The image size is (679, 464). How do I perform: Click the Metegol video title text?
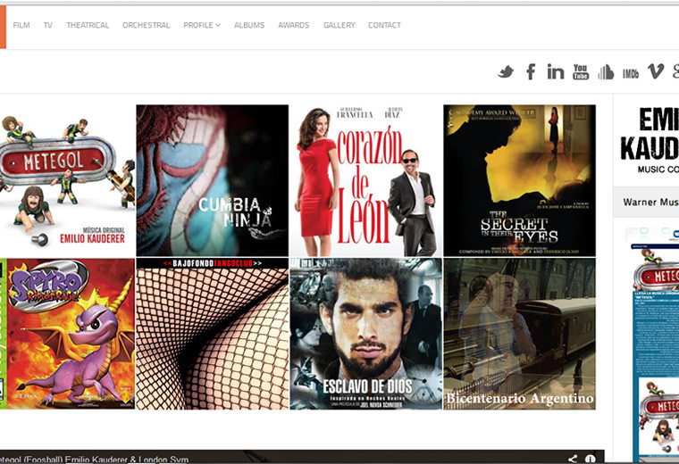(x=94, y=460)
